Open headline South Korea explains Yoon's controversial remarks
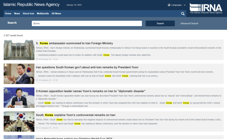Viewport: 227px width, 139px height. tap(76, 115)
